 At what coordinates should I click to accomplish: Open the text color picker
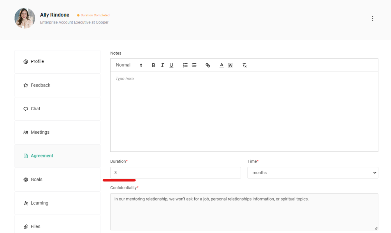tap(222, 65)
